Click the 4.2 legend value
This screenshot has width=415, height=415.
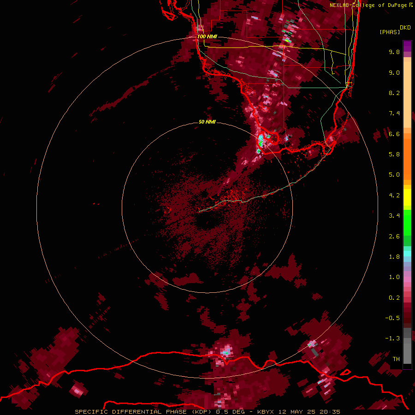(394, 196)
